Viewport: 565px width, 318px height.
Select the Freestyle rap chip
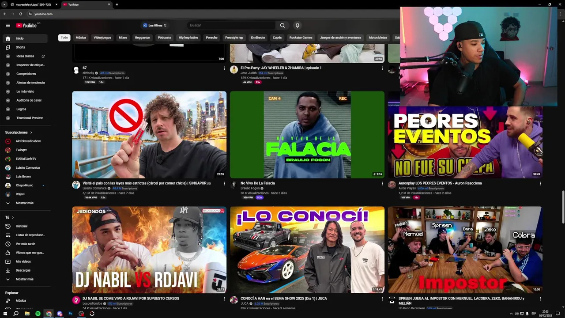pos(234,38)
